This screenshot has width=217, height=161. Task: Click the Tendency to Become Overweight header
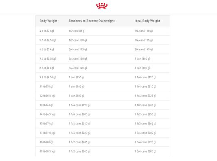[x=92, y=21]
